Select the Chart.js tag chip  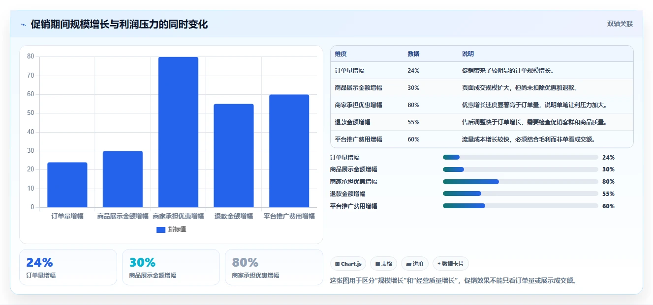pos(348,264)
